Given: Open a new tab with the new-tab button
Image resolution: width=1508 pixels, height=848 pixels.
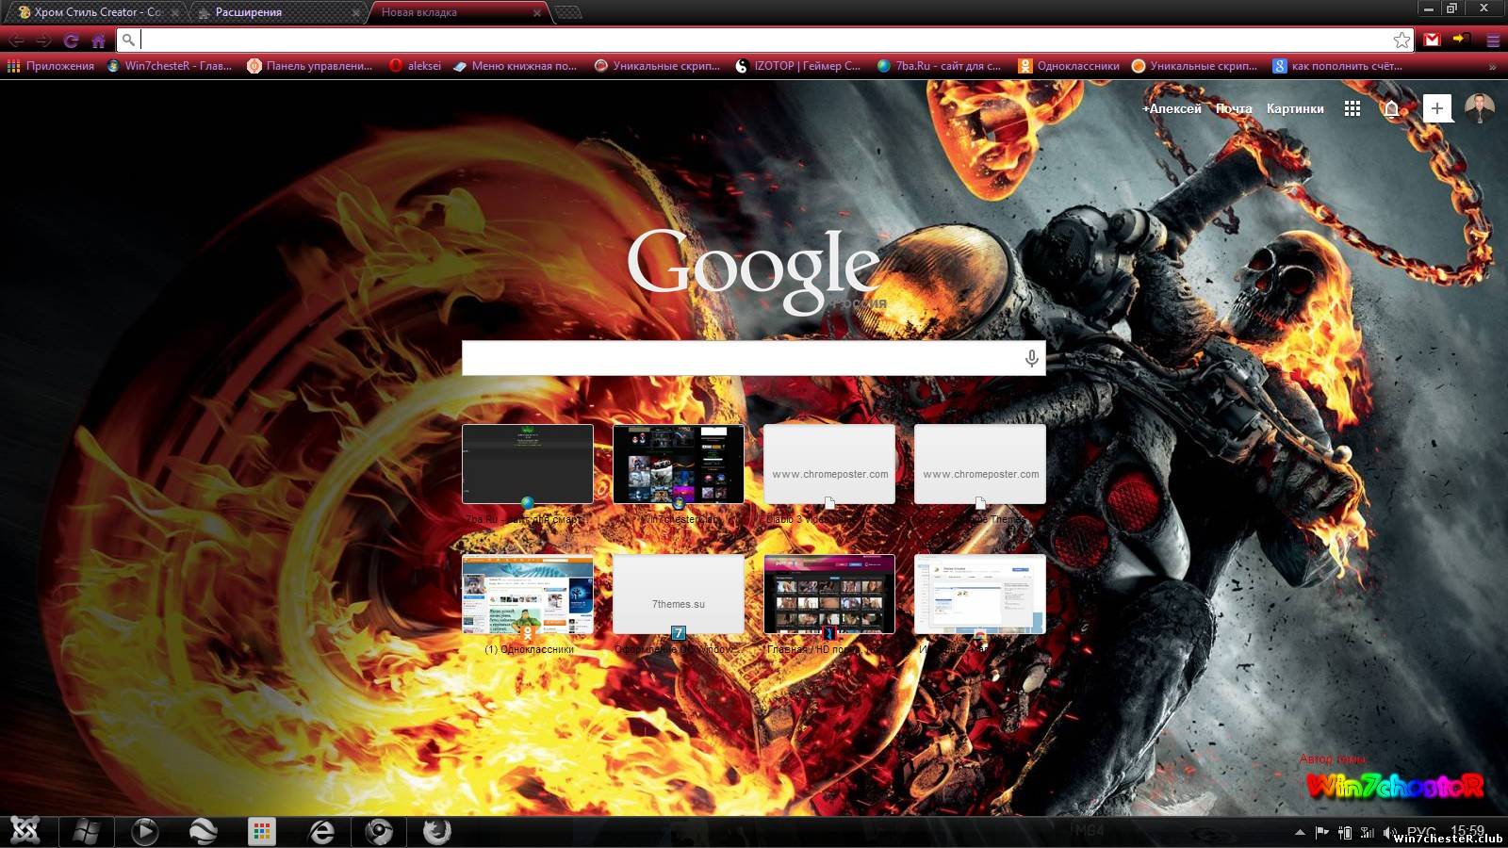Looking at the screenshot, I should click(568, 12).
